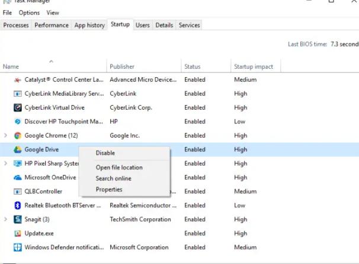Click the Medium impact for Catalyst row

(x=245, y=80)
